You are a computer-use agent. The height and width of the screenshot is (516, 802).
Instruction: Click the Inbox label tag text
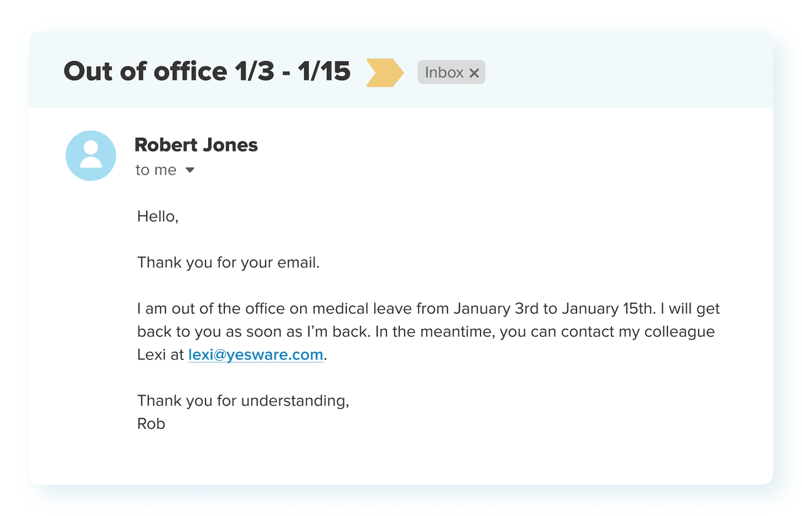coord(444,73)
